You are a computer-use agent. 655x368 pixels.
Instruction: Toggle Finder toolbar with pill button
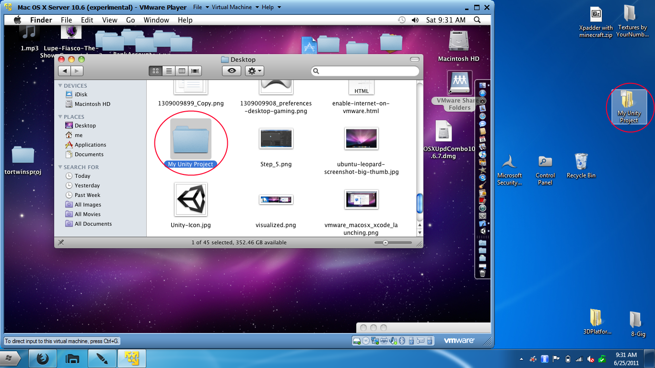(415, 59)
